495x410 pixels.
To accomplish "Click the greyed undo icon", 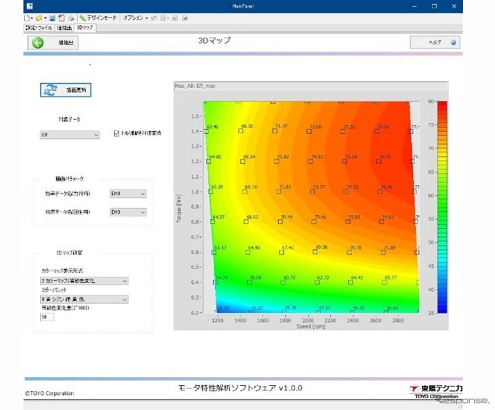I will click(x=154, y=18).
